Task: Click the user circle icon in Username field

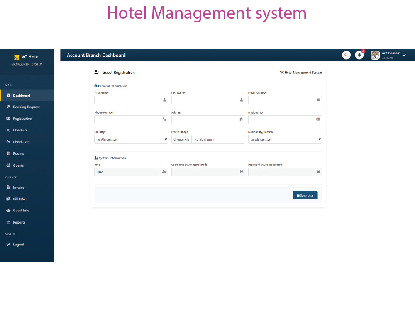Action: pyautogui.click(x=241, y=171)
